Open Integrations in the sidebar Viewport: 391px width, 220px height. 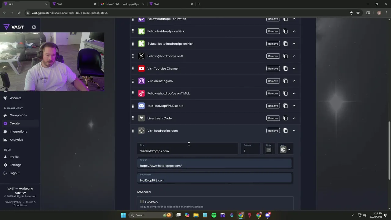(18, 132)
